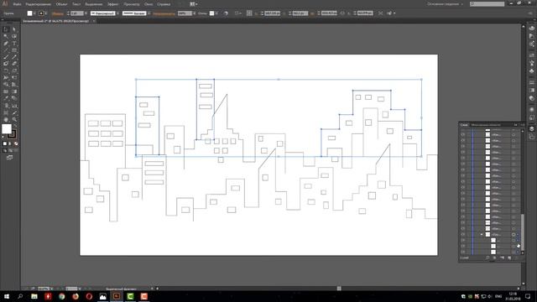Viewport: 537px width, 302px height.
Task: Click the Обводка stroke panel link
Action: coord(58,13)
